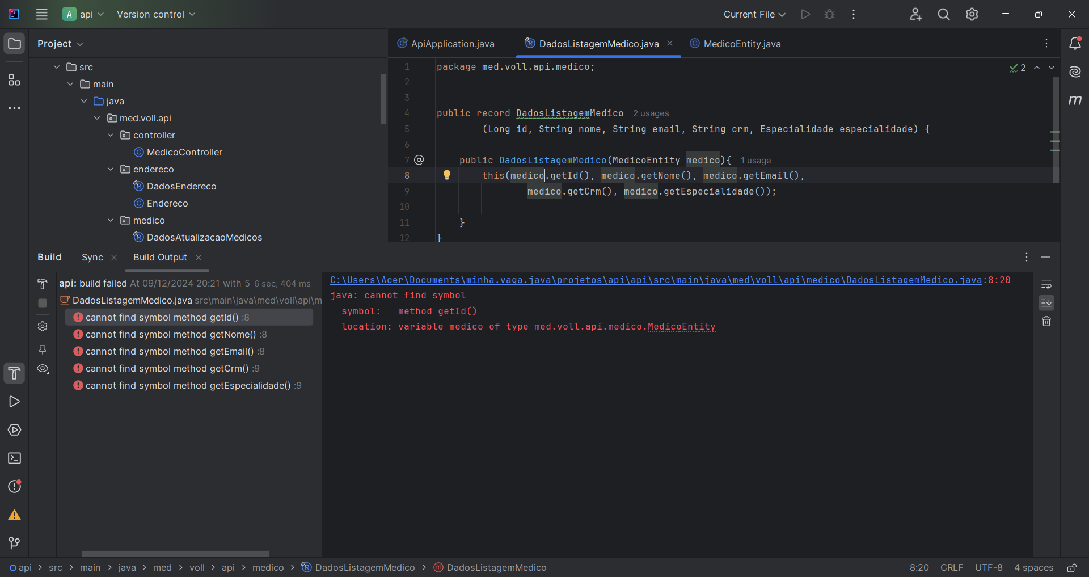Toggle read-only lock in status bar
This screenshot has height=577, width=1089.
pyautogui.click(x=1071, y=568)
